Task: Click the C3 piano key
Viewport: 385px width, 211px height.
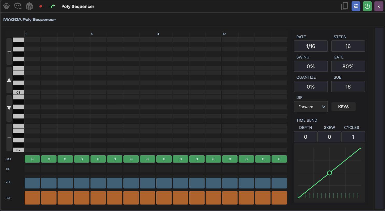Action: point(18,92)
